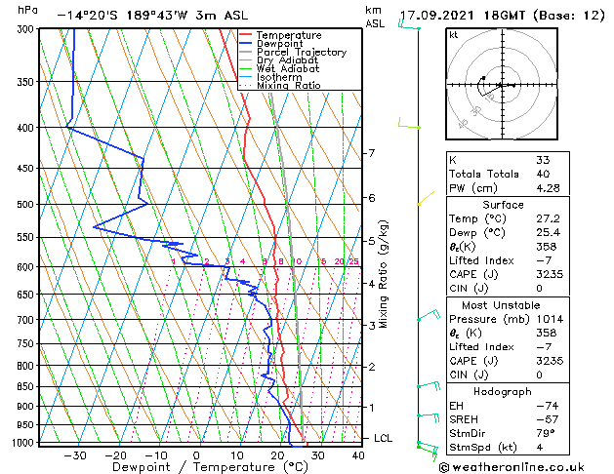Click the StmDir value '79°'
Screen dimensions: 614x474
[545, 434]
